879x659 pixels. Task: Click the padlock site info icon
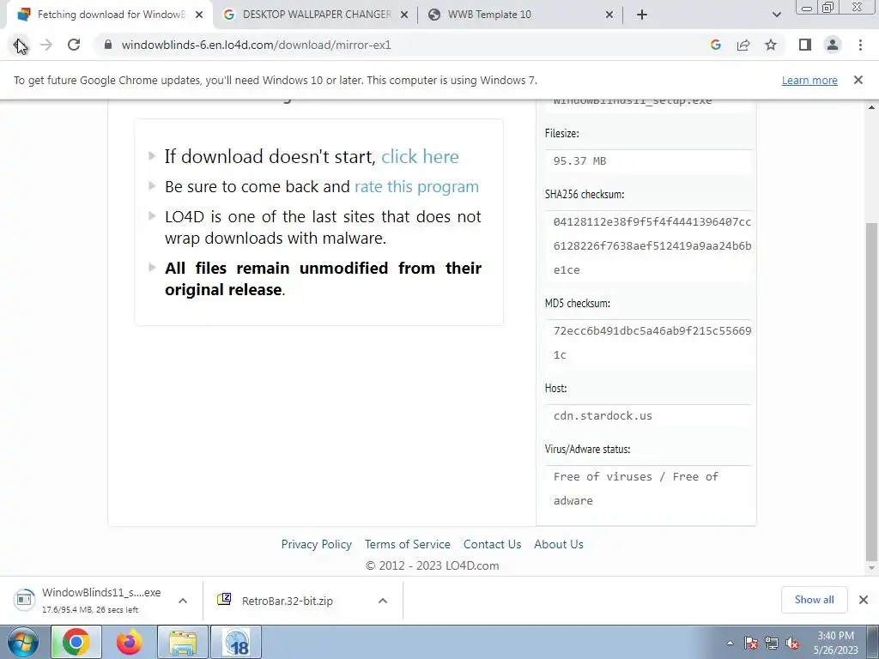tap(109, 45)
